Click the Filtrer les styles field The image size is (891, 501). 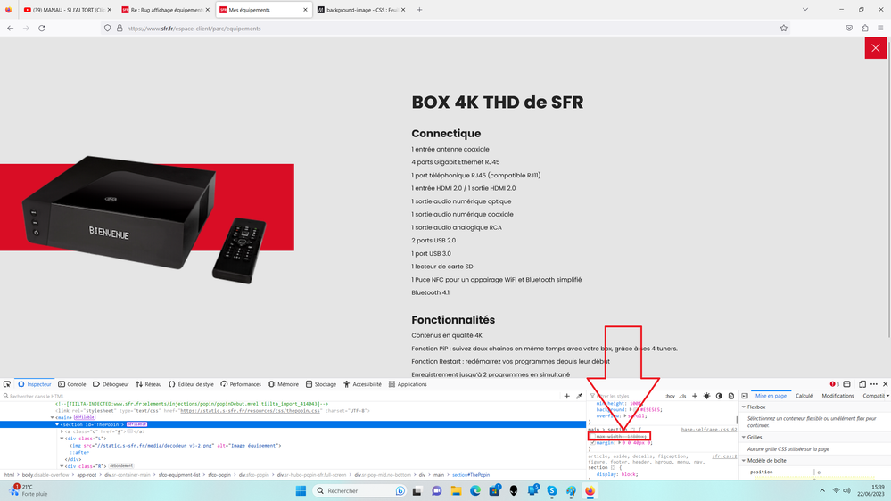[x=625, y=396]
